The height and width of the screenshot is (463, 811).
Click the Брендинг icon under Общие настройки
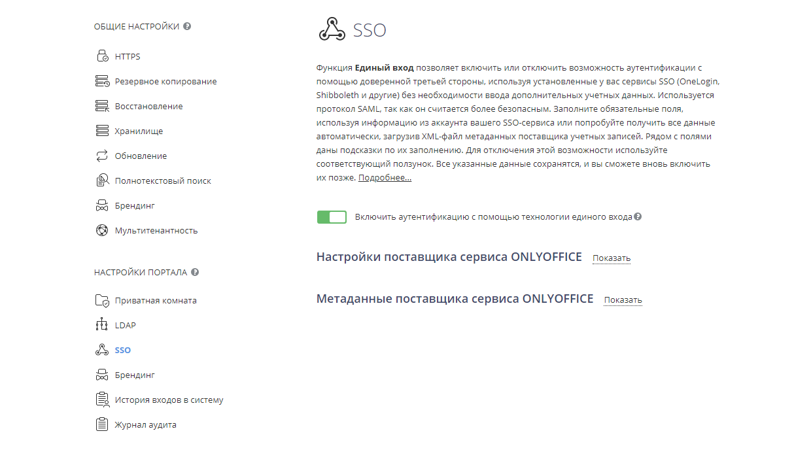click(x=102, y=205)
